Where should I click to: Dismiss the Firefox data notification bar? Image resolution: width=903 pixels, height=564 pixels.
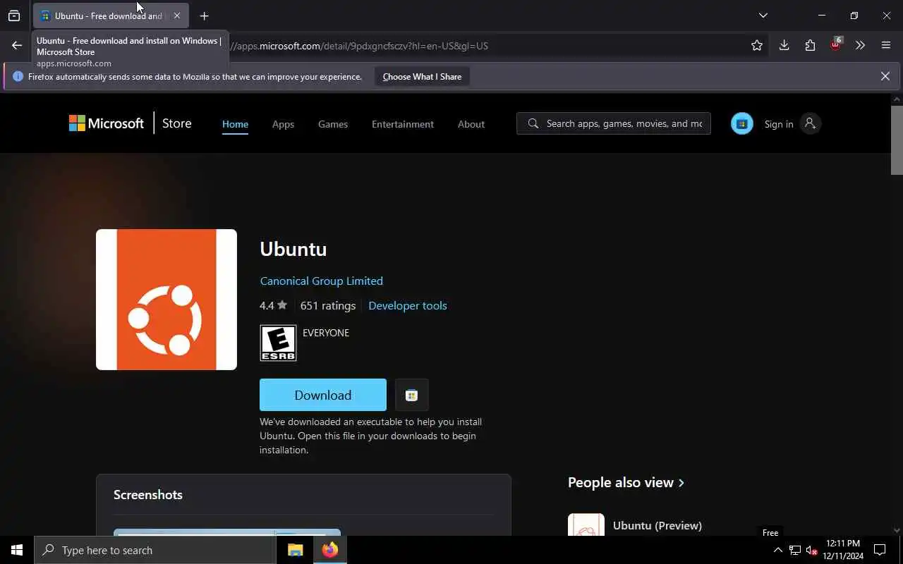pyautogui.click(x=885, y=76)
